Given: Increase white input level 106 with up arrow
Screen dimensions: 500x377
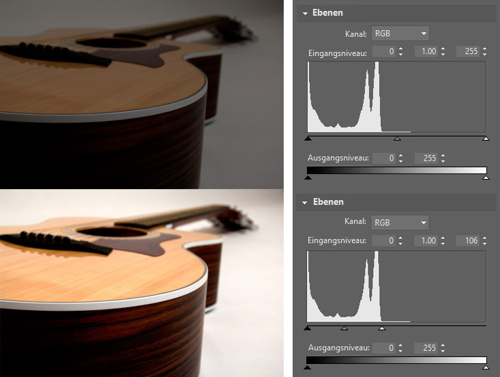Looking at the screenshot, I should [484, 238].
